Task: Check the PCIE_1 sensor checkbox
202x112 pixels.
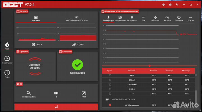Action: click(x=110, y=89)
